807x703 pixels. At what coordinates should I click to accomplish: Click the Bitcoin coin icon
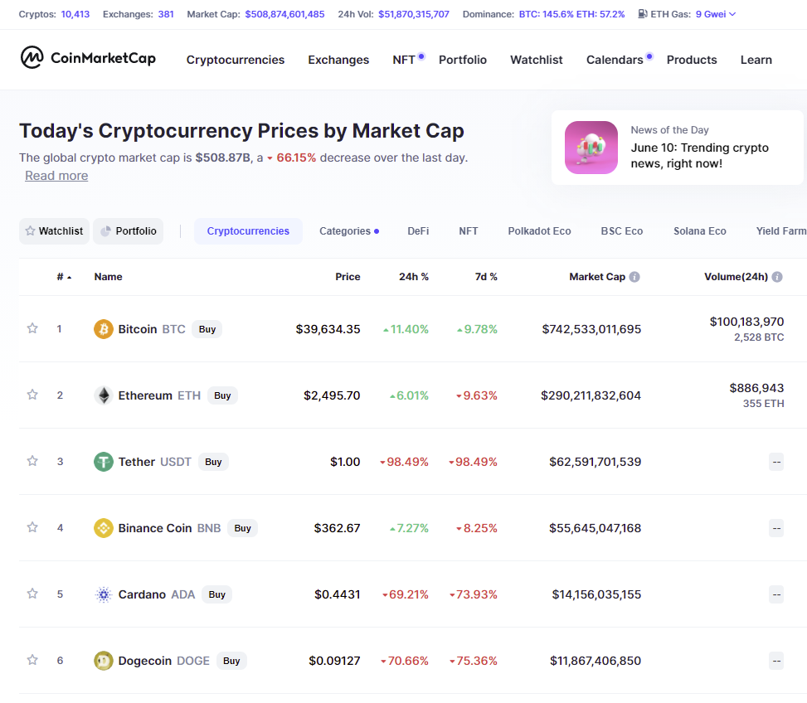click(104, 329)
